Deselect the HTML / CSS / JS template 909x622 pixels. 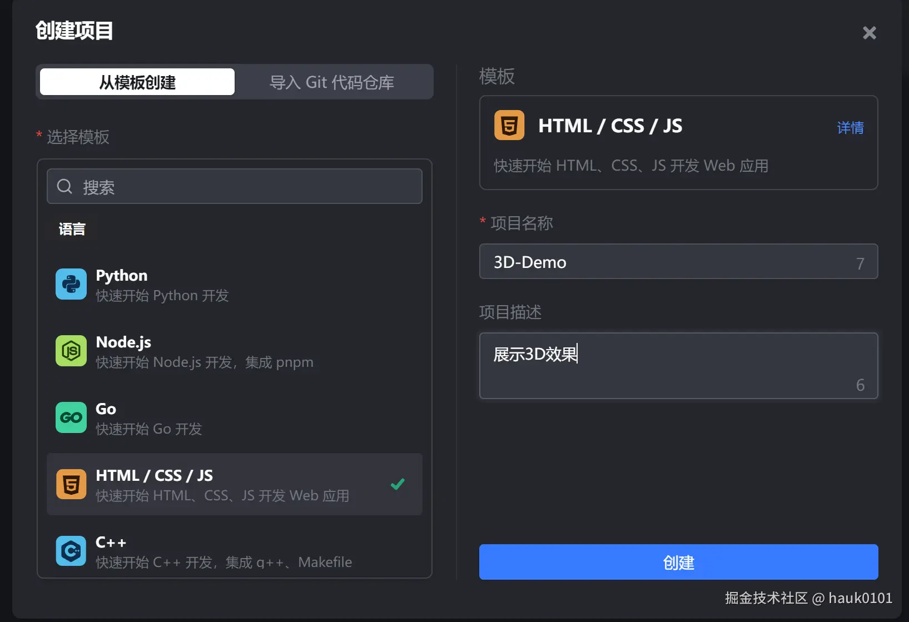tap(234, 484)
